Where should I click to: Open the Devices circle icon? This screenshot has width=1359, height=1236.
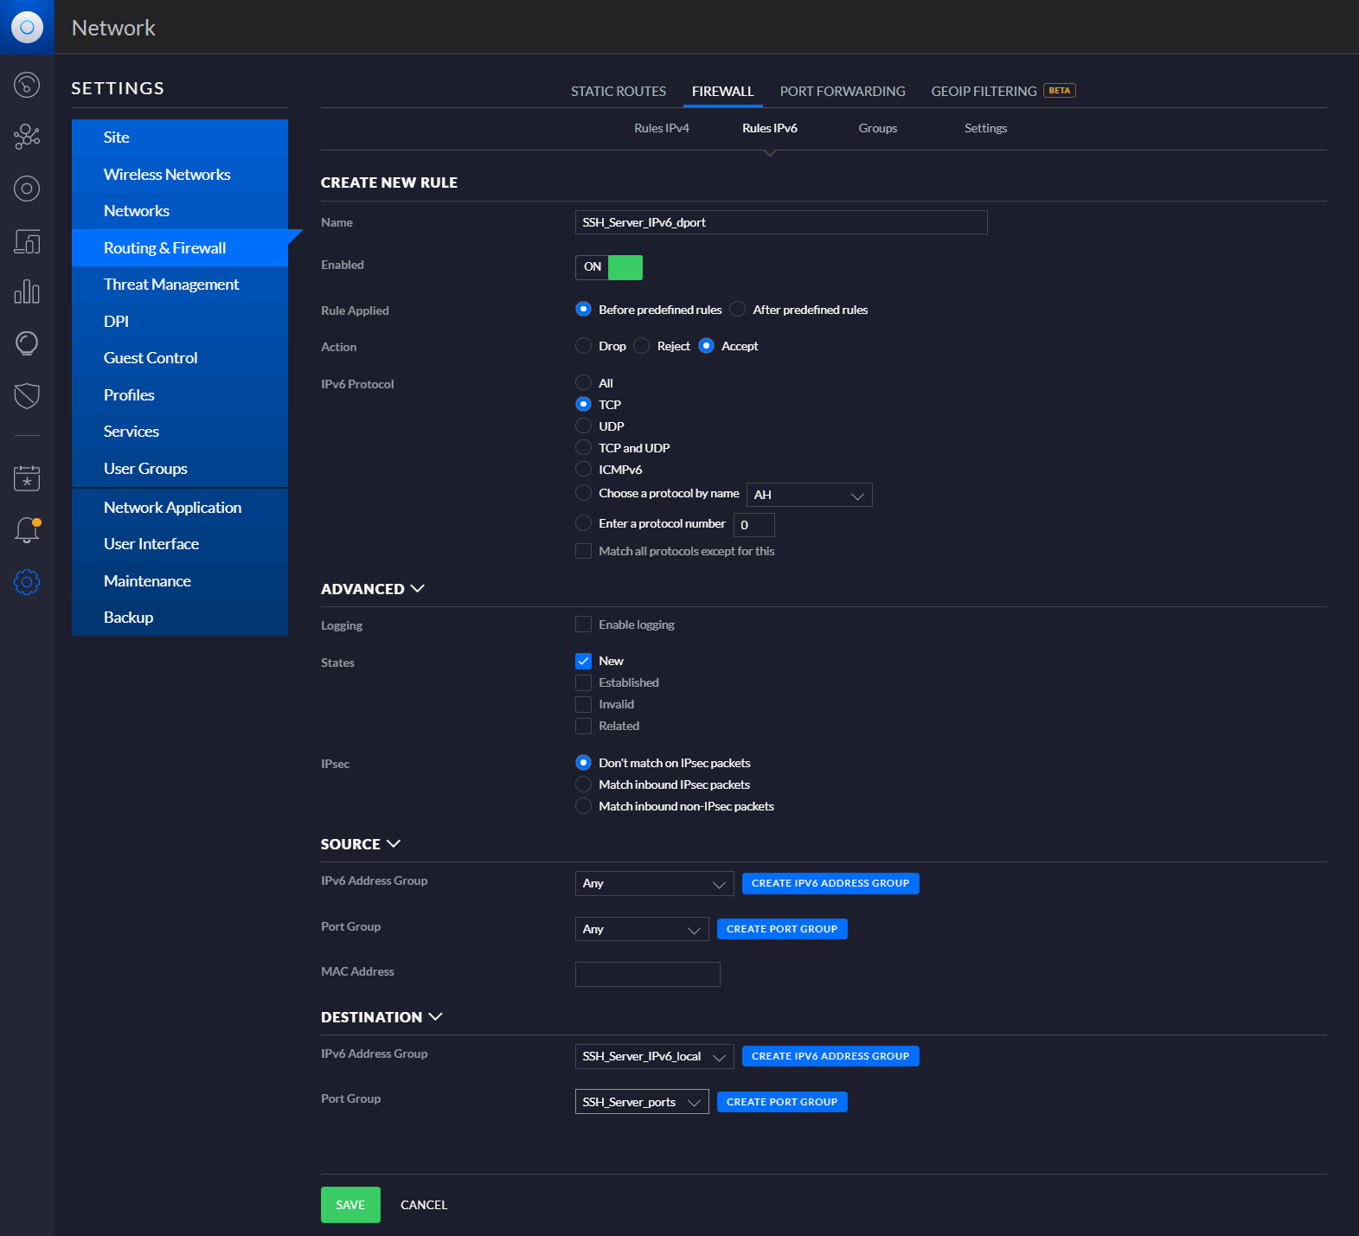27,189
